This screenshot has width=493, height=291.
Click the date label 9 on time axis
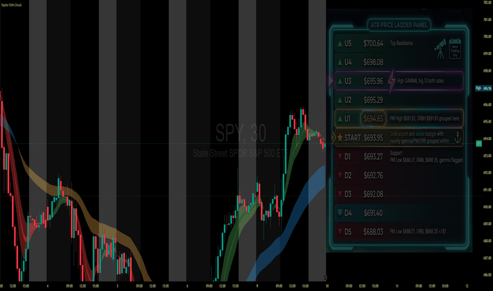pyautogui.click(x=257, y=286)
